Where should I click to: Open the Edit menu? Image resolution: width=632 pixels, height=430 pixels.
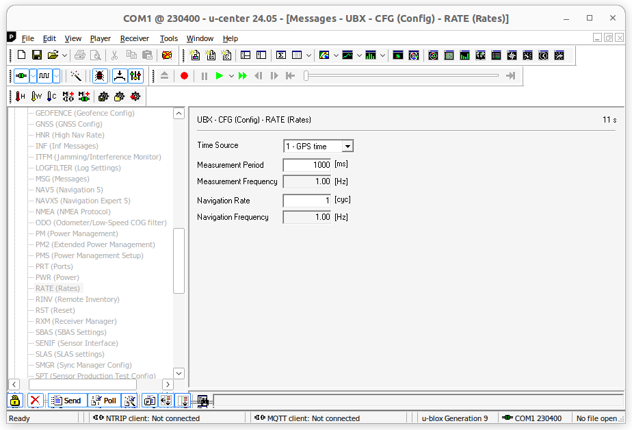[x=49, y=38]
